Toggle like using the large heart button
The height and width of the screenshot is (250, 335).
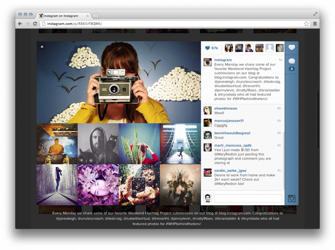(x=291, y=48)
